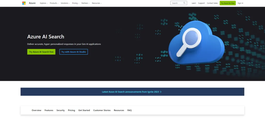Image resolution: width=265 pixels, height=118 pixels.
Task: Open latest Ignite 2023 announcements link
Action: pyautogui.click(x=132, y=92)
